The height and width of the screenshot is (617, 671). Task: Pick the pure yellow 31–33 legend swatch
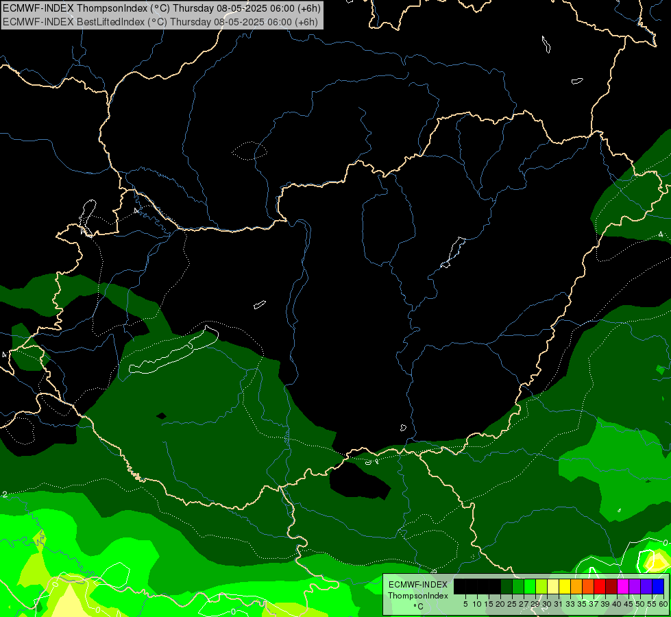(x=565, y=586)
